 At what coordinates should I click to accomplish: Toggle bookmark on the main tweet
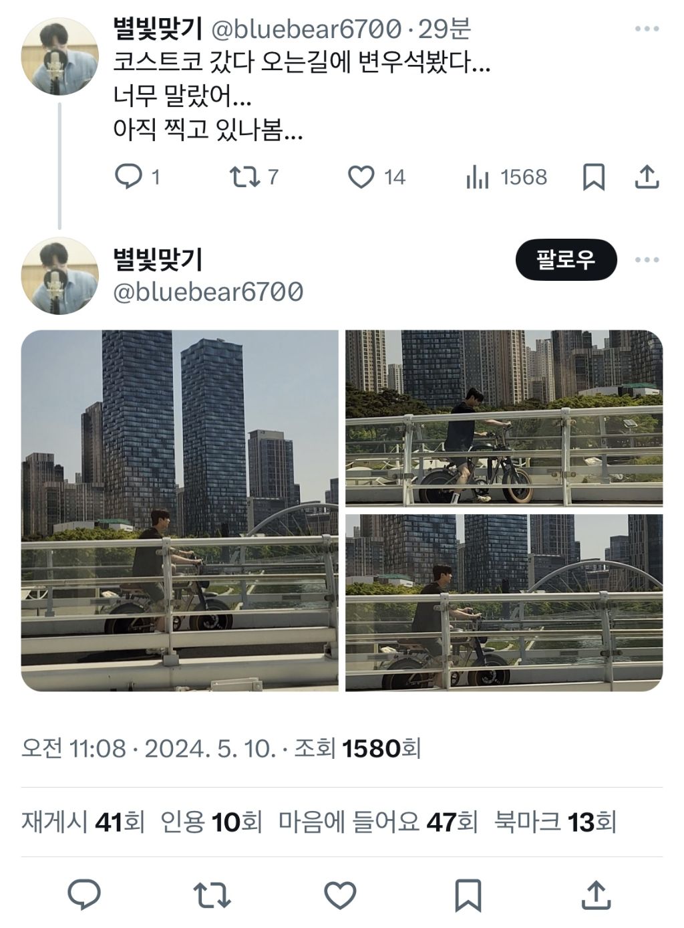(468, 895)
